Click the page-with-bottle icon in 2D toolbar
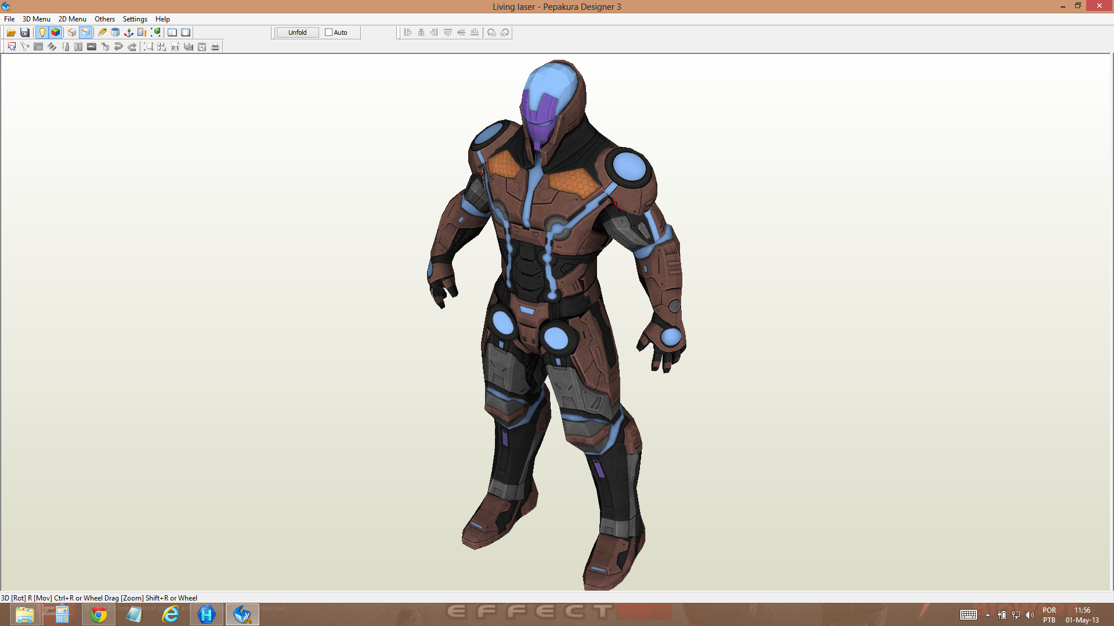Viewport: 1114px width, 626px height. click(65, 47)
